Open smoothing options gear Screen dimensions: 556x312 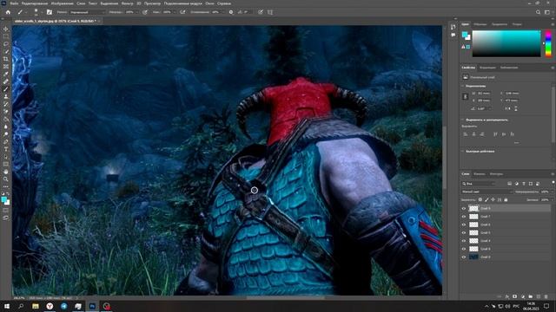coord(231,12)
